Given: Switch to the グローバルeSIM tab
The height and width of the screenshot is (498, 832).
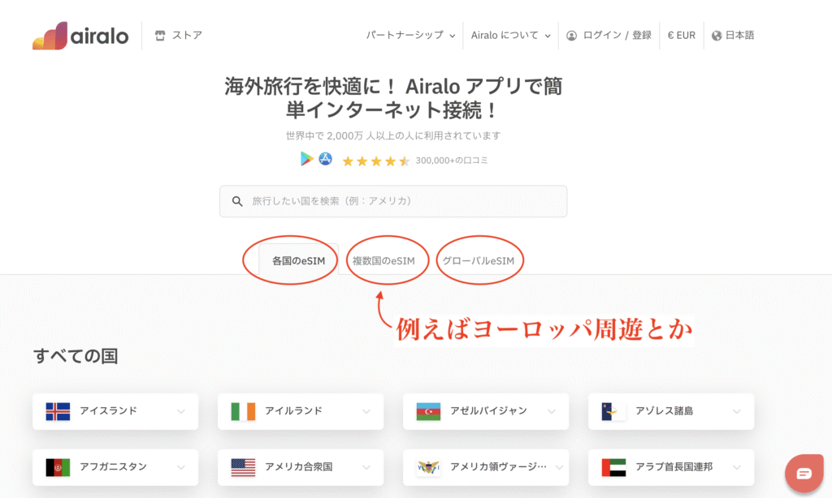Looking at the screenshot, I should click(x=478, y=260).
